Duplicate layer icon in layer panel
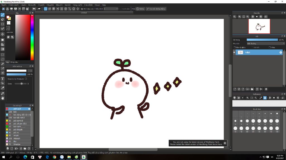Image resolution: width=286 pixels, height=160 pixels. click(x=257, y=89)
